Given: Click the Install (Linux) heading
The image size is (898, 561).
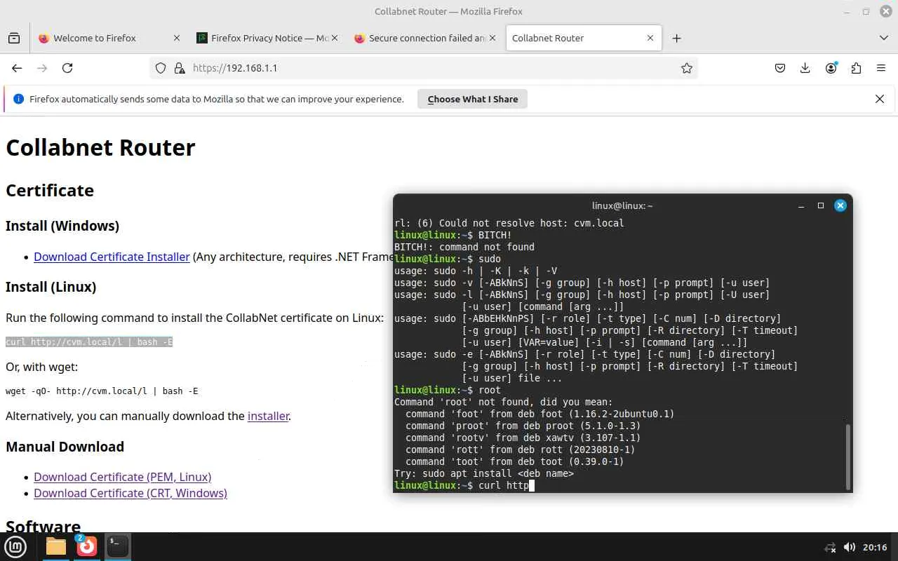Looking at the screenshot, I should pyautogui.click(x=51, y=287).
